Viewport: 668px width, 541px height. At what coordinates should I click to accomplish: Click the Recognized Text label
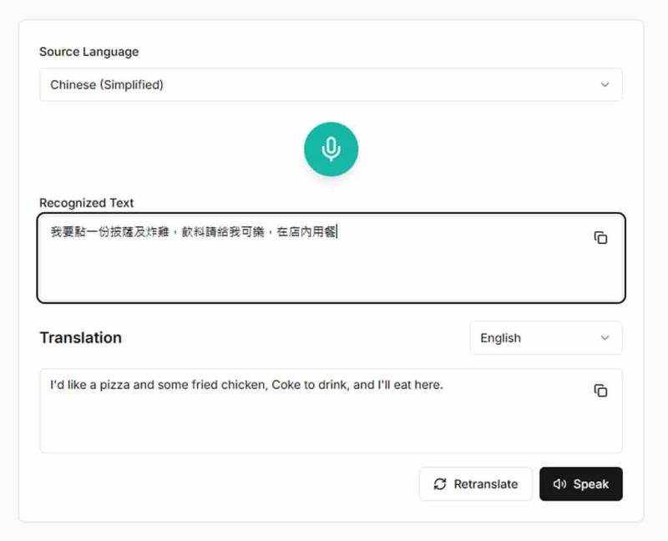[87, 203]
